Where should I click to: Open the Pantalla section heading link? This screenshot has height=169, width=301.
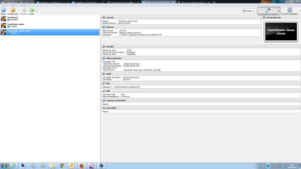110,46
